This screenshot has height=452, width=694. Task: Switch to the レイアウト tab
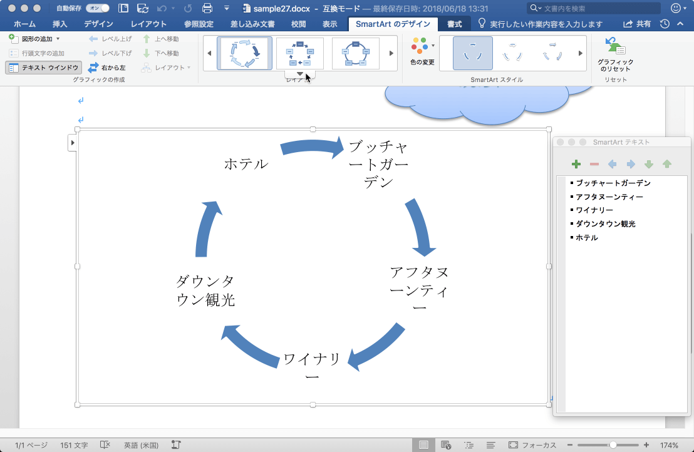click(x=148, y=24)
